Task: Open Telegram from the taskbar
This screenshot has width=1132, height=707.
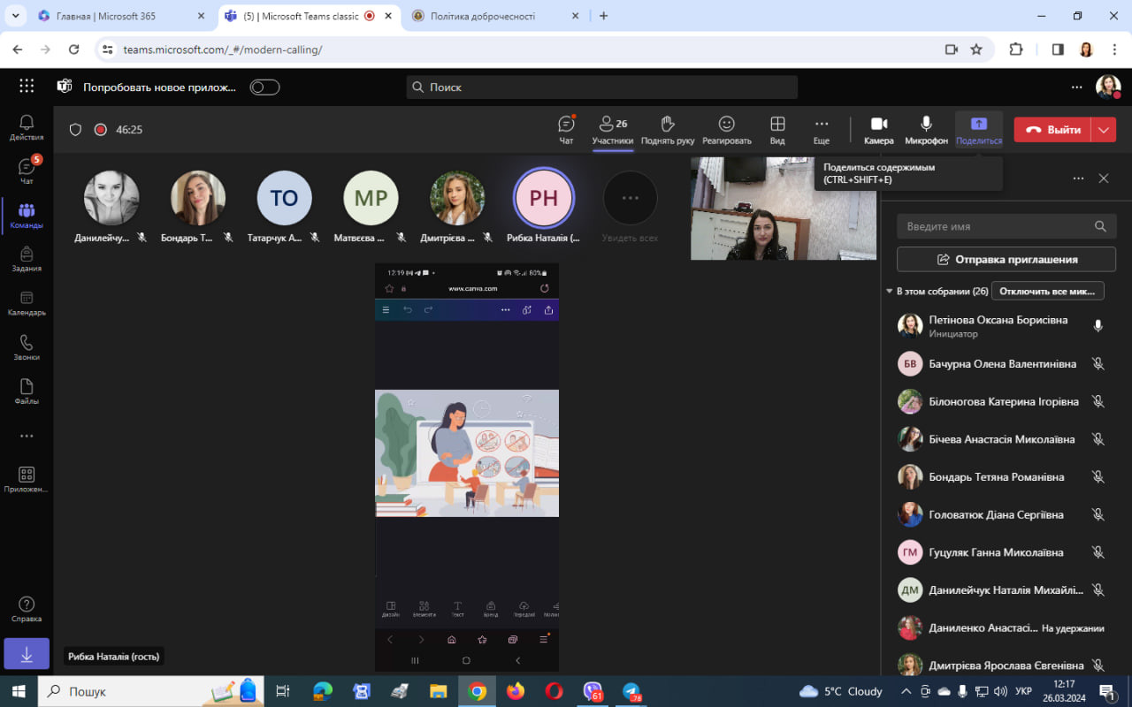Action: [x=631, y=691]
